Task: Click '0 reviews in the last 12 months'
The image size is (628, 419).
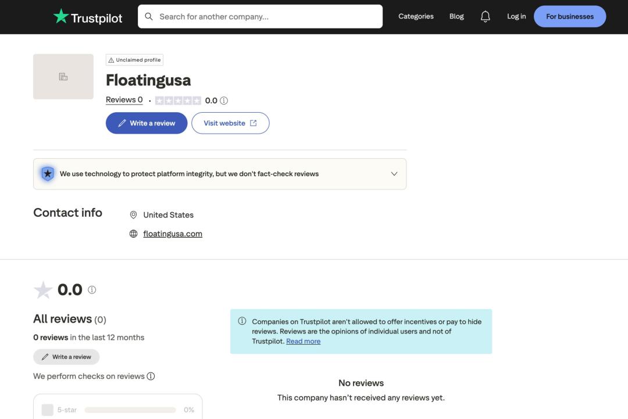Action: point(89,338)
